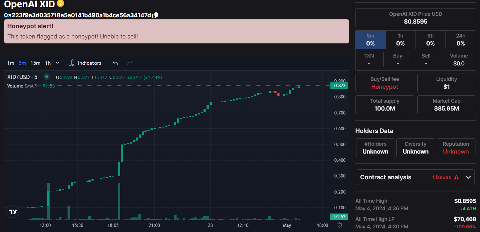Click the Reputation Unknown box
Screen dimensions: 480x232
point(456,148)
